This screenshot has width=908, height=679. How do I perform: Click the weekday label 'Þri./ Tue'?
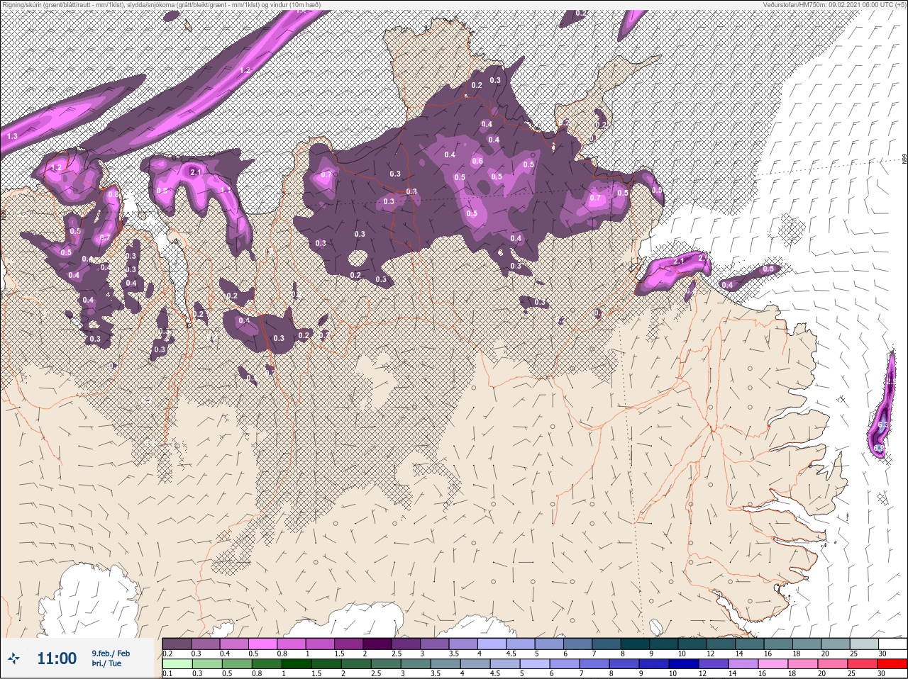(106, 663)
